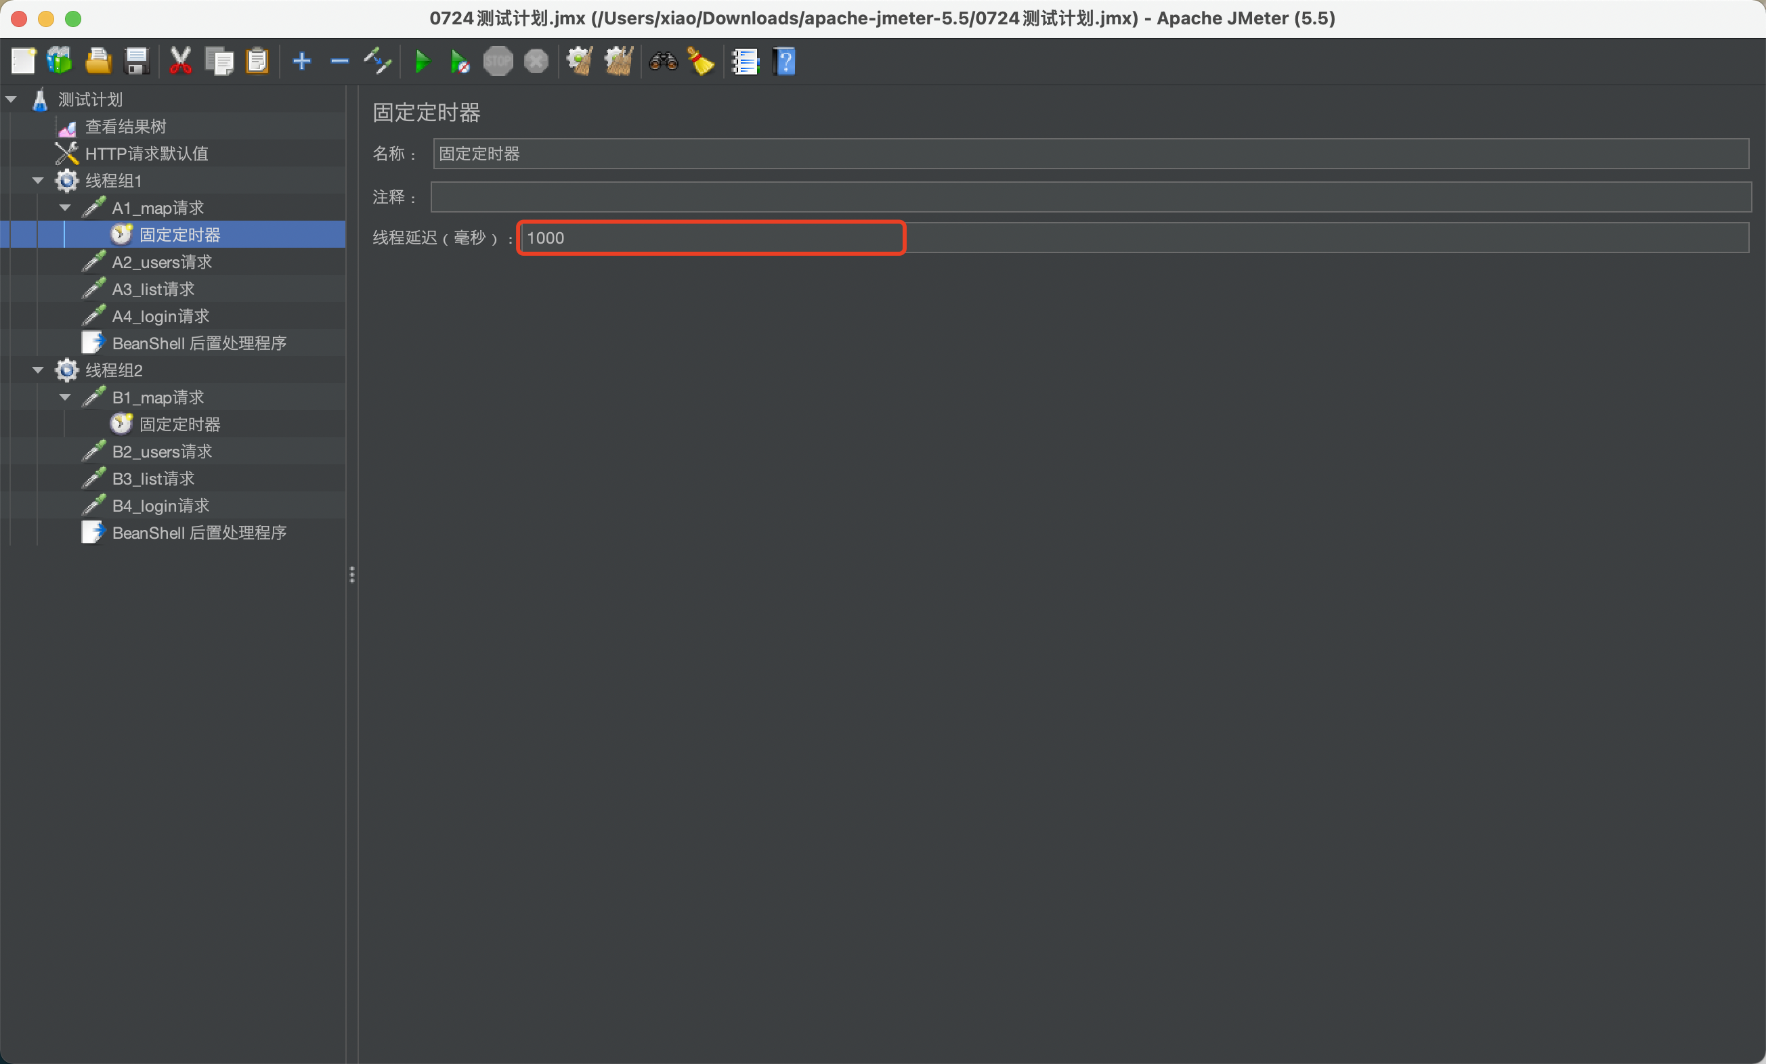Open the Search binoculars icon
The image size is (1766, 1064).
pos(663,62)
